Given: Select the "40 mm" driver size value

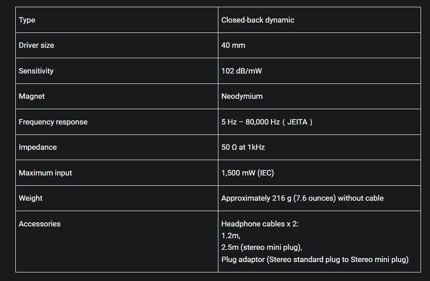Looking at the screenshot, I should (x=233, y=45).
